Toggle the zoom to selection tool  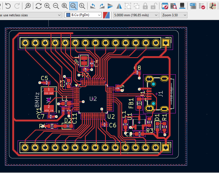click(82, 5)
